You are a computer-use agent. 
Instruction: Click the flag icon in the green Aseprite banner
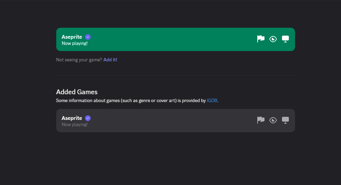click(261, 39)
